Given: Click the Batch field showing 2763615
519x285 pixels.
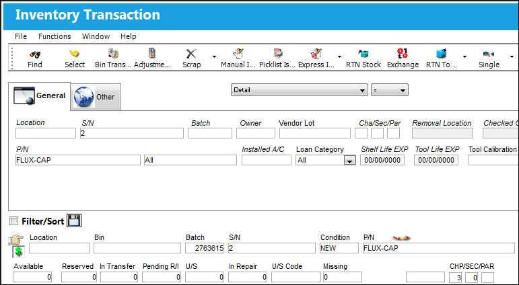Looking at the screenshot, I should 205,248.
